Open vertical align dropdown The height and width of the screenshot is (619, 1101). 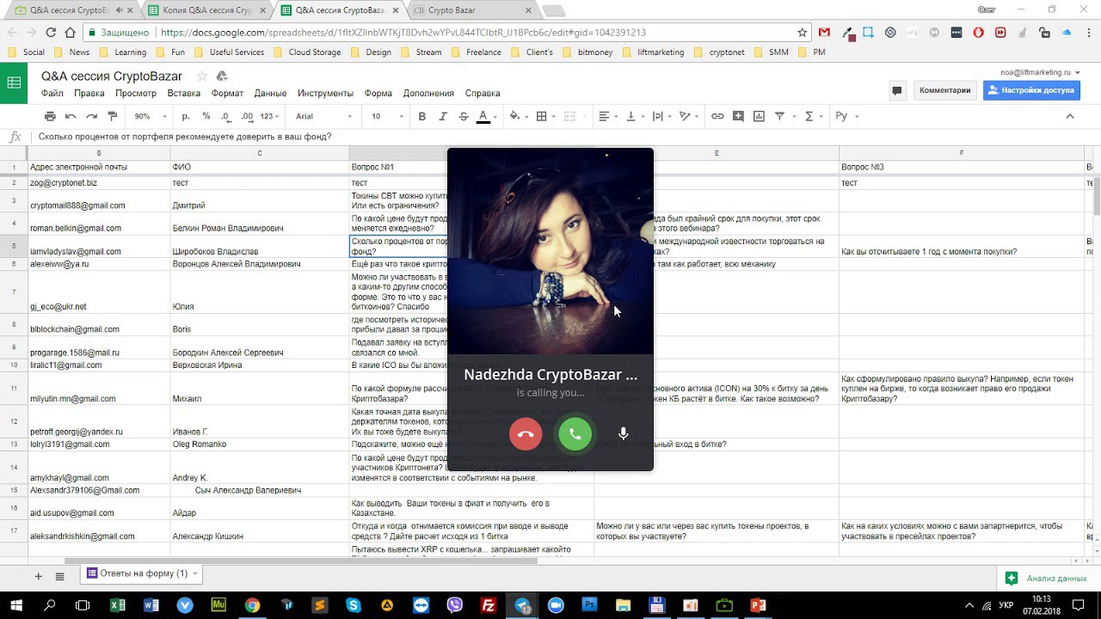635,116
